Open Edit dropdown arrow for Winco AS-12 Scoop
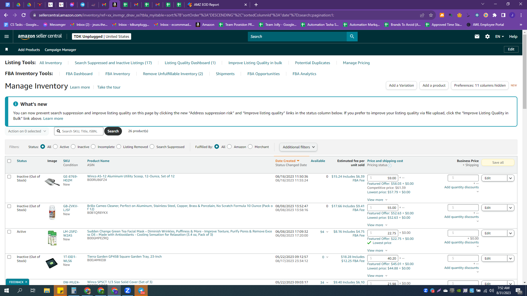527x296 pixels. click(511, 178)
